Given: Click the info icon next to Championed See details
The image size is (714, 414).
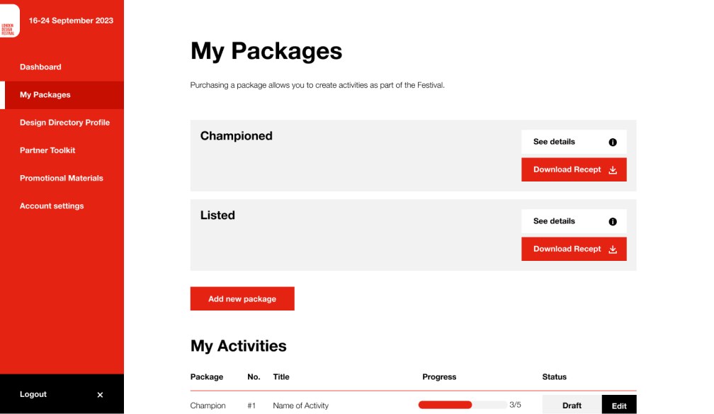Looking at the screenshot, I should click(x=612, y=142).
